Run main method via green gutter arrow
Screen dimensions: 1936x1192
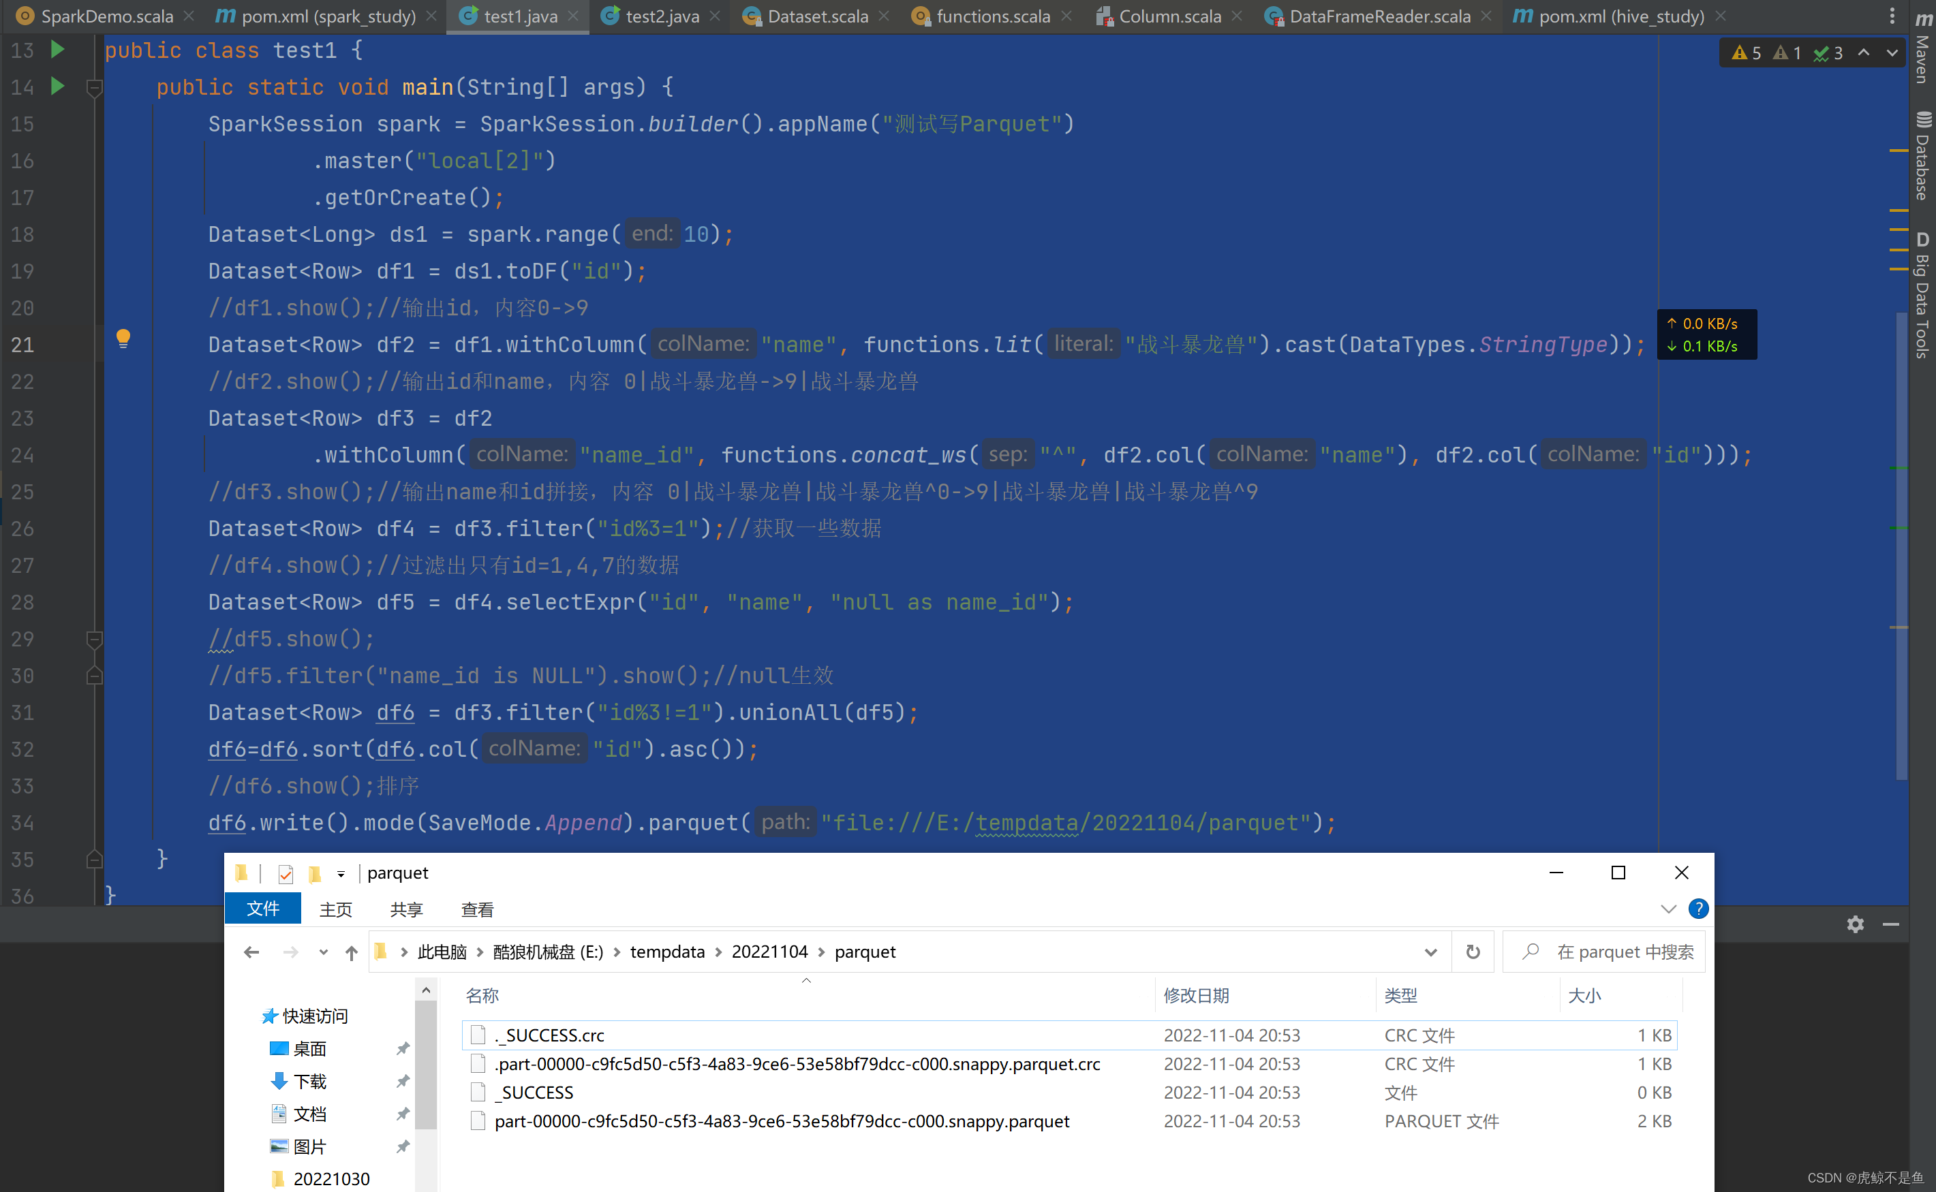(57, 87)
